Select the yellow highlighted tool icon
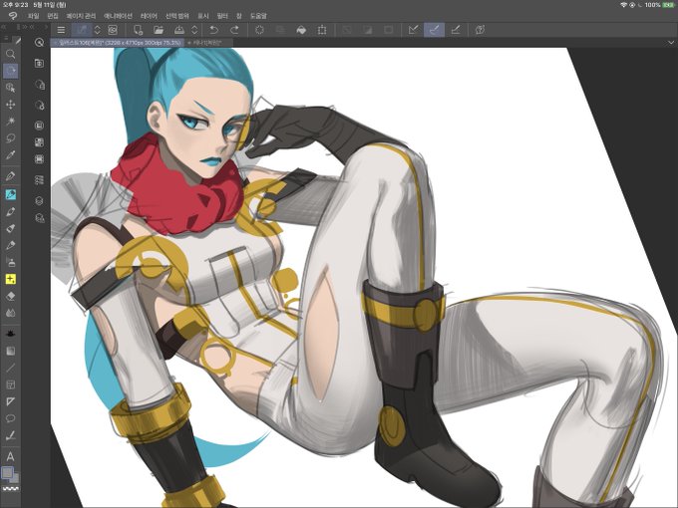This screenshot has height=508, width=678. pos(10,280)
